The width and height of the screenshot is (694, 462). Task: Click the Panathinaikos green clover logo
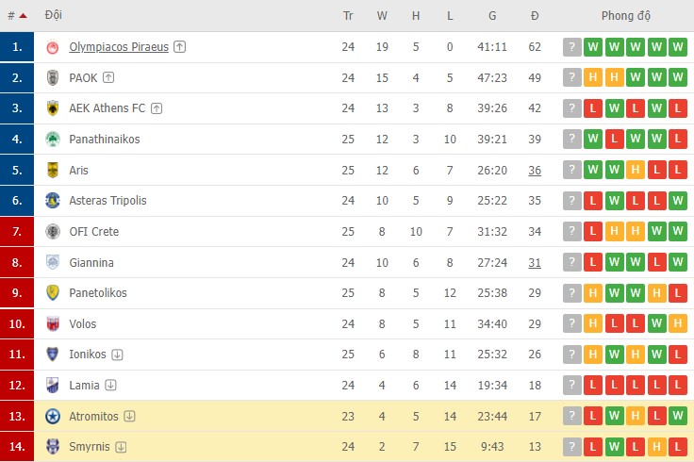pyautogui.click(x=53, y=140)
